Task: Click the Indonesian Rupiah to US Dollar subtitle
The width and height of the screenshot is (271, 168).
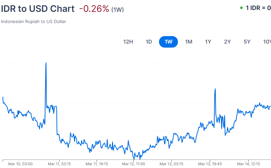Action: [34, 21]
